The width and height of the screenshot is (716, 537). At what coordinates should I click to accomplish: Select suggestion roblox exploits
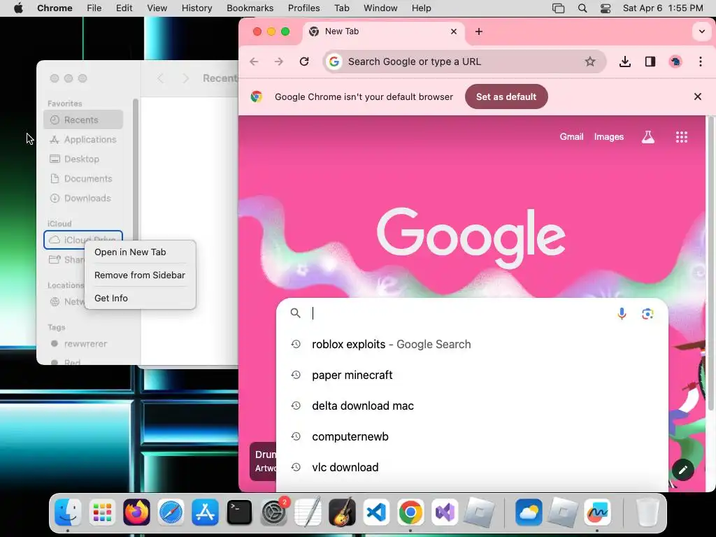472,344
